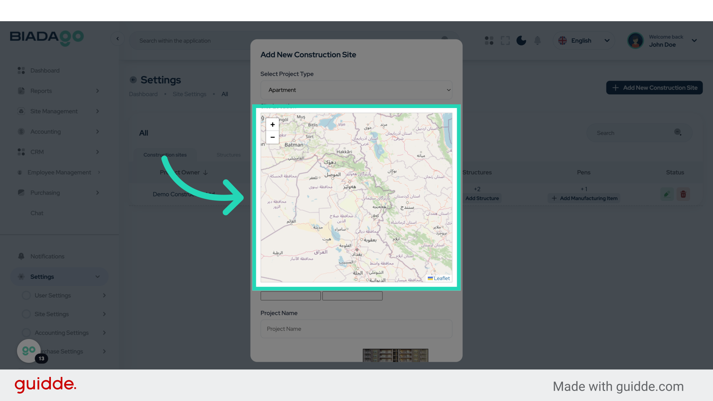
Task: Toggle fullscreen mode icon
Action: (x=505, y=40)
